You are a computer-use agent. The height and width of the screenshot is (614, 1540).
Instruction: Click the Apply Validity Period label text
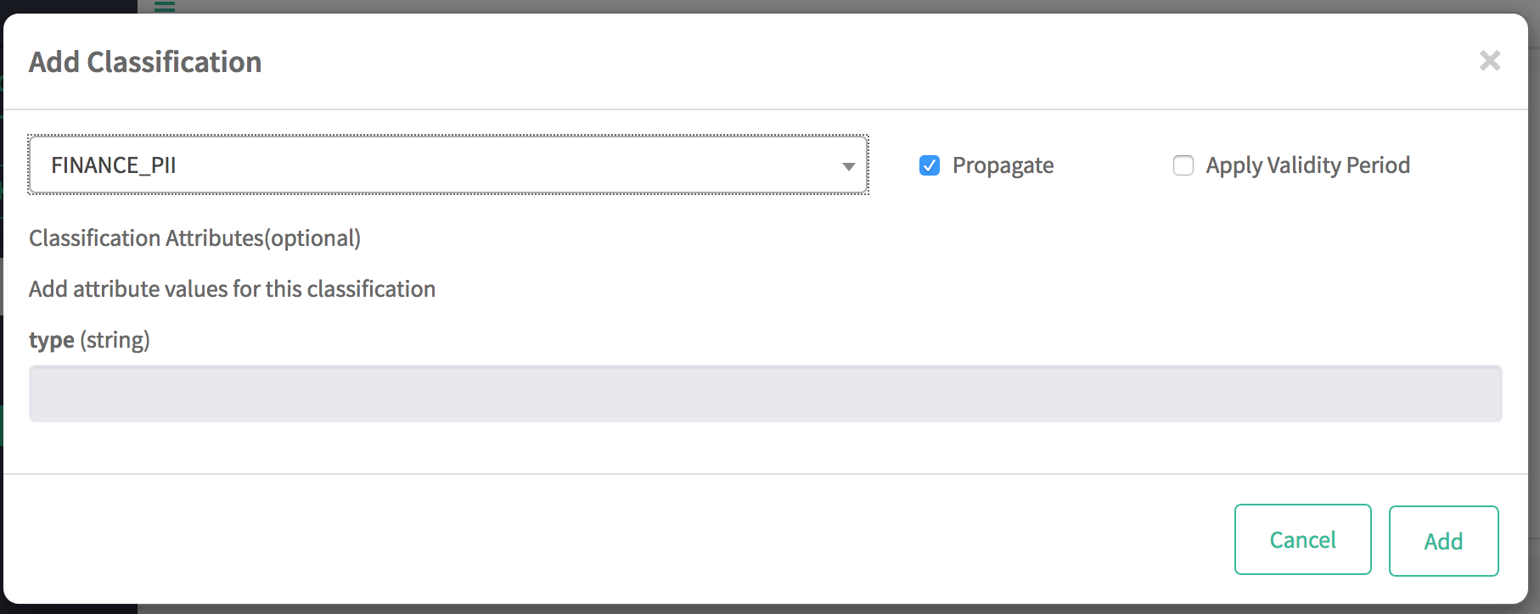(1307, 165)
